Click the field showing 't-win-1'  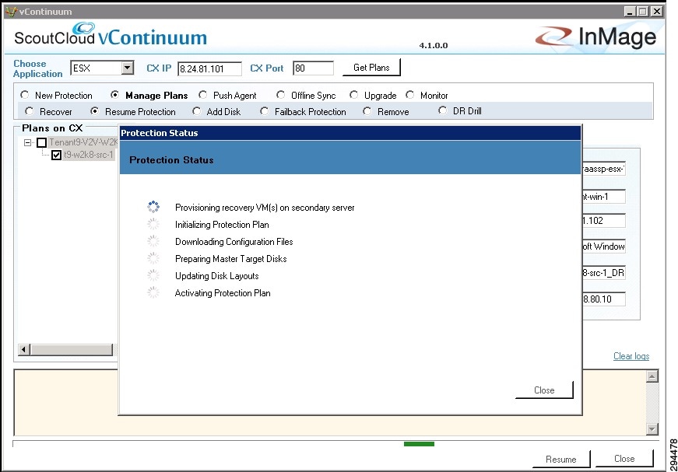click(x=603, y=197)
